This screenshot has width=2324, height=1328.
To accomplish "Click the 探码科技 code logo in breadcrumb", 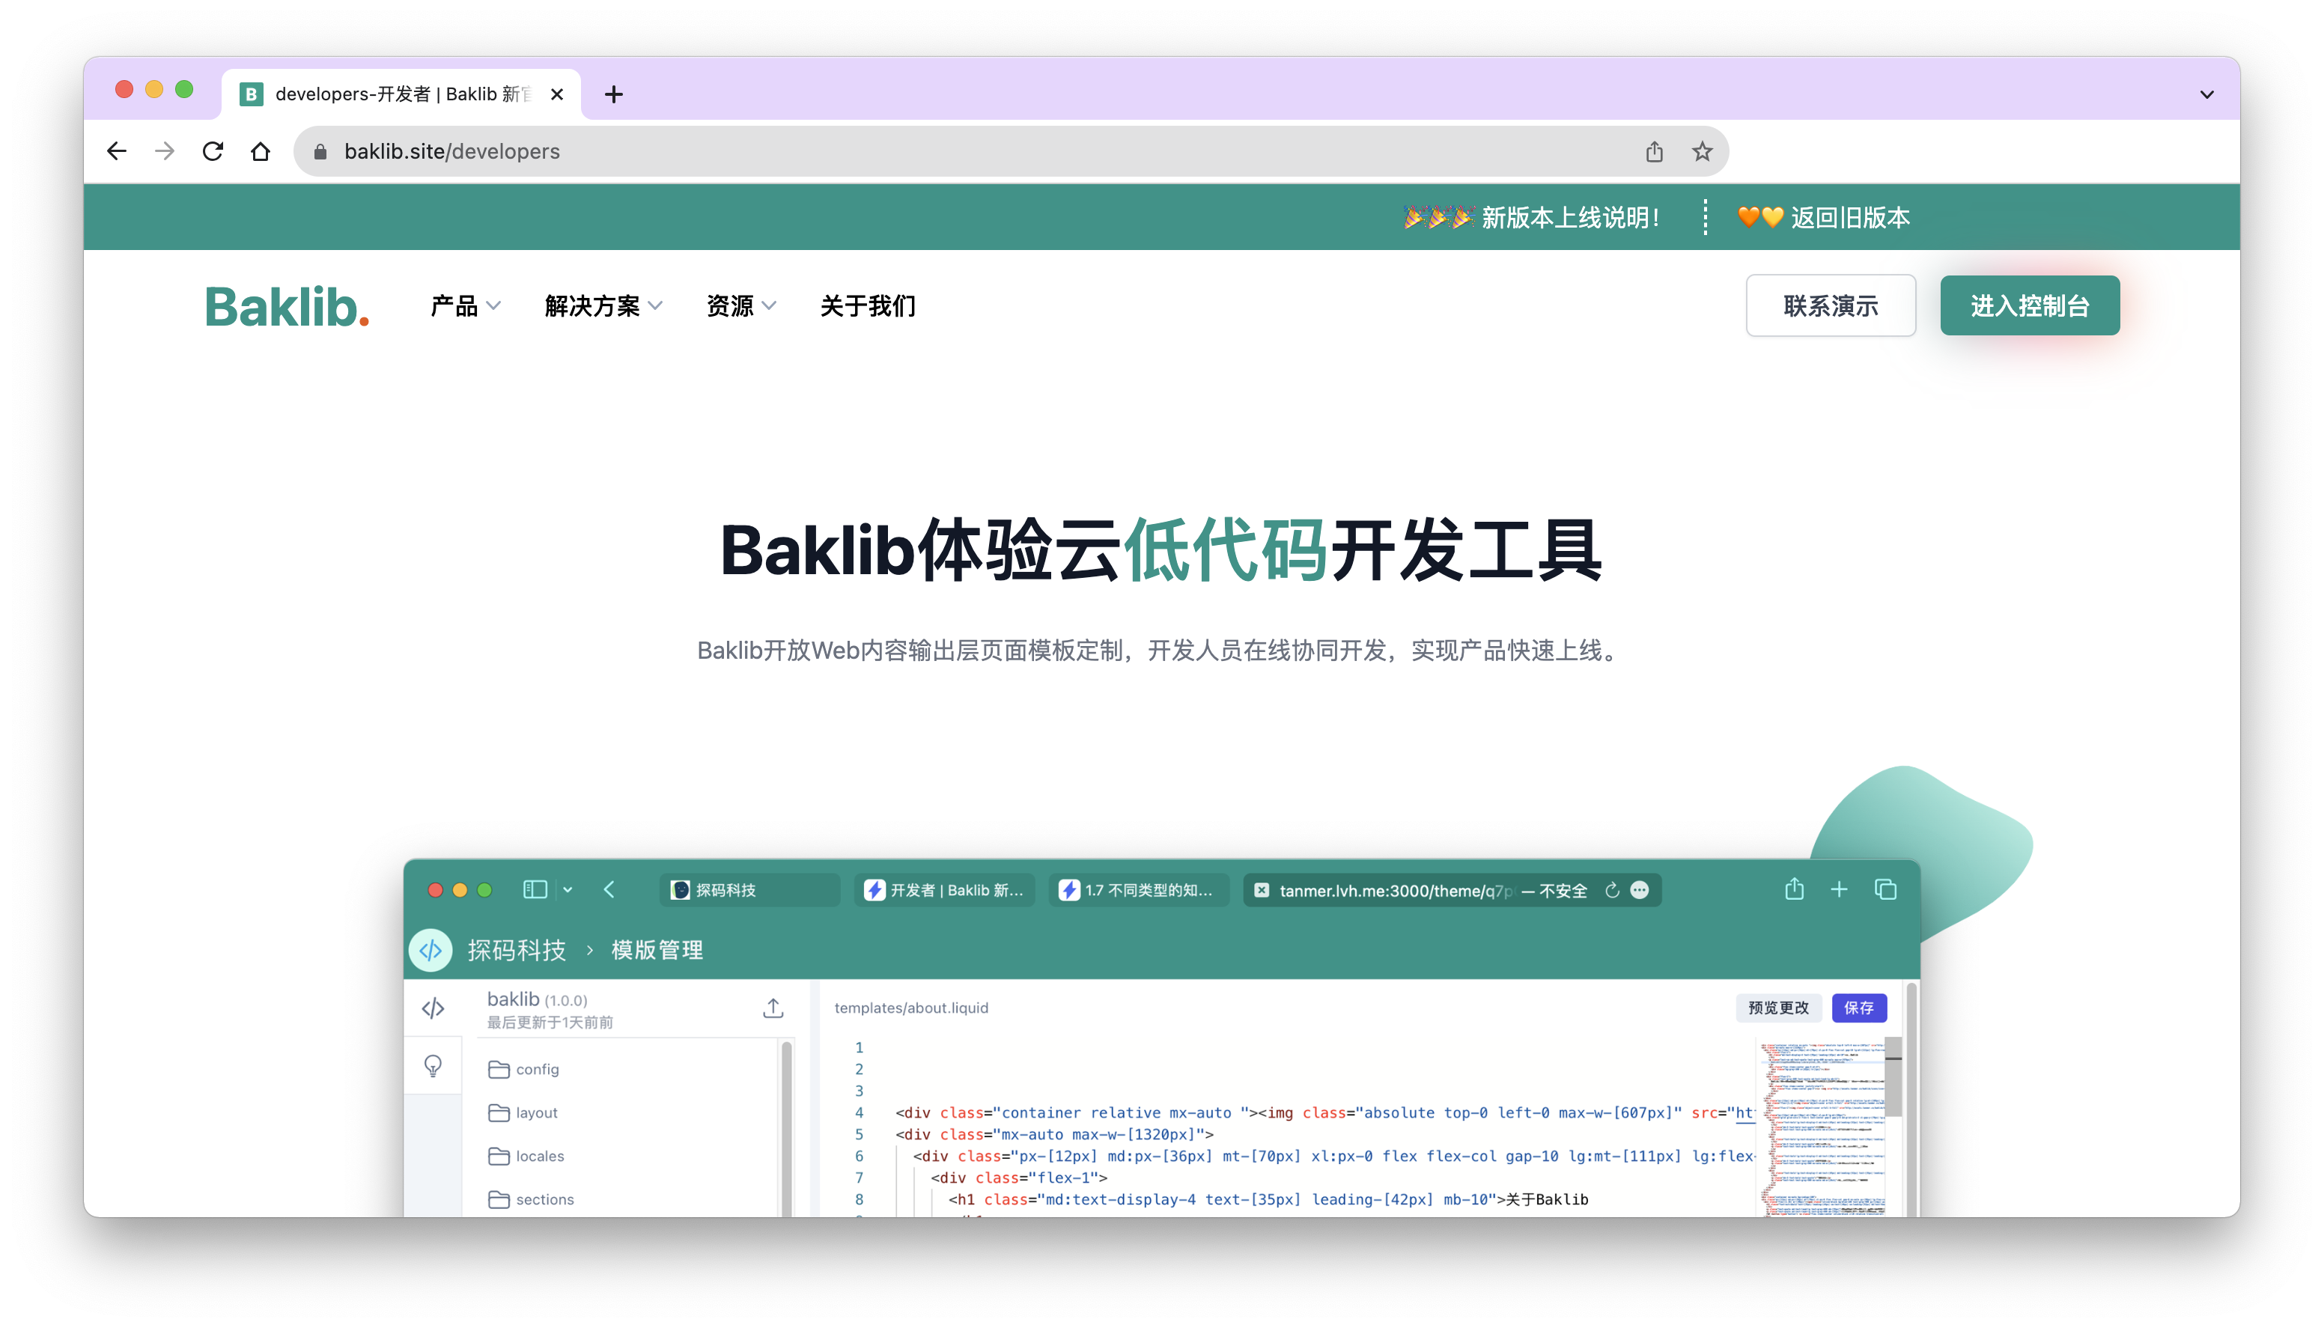I will pos(431,949).
